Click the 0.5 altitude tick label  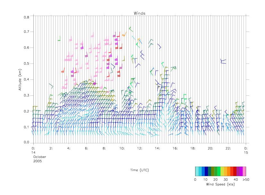tap(26, 64)
